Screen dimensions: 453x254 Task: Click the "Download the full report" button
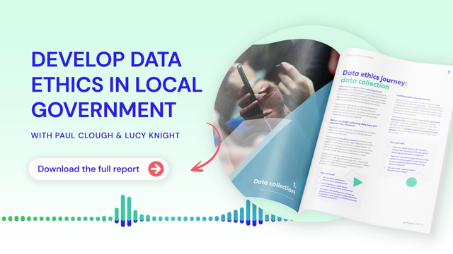tap(98, 169)
